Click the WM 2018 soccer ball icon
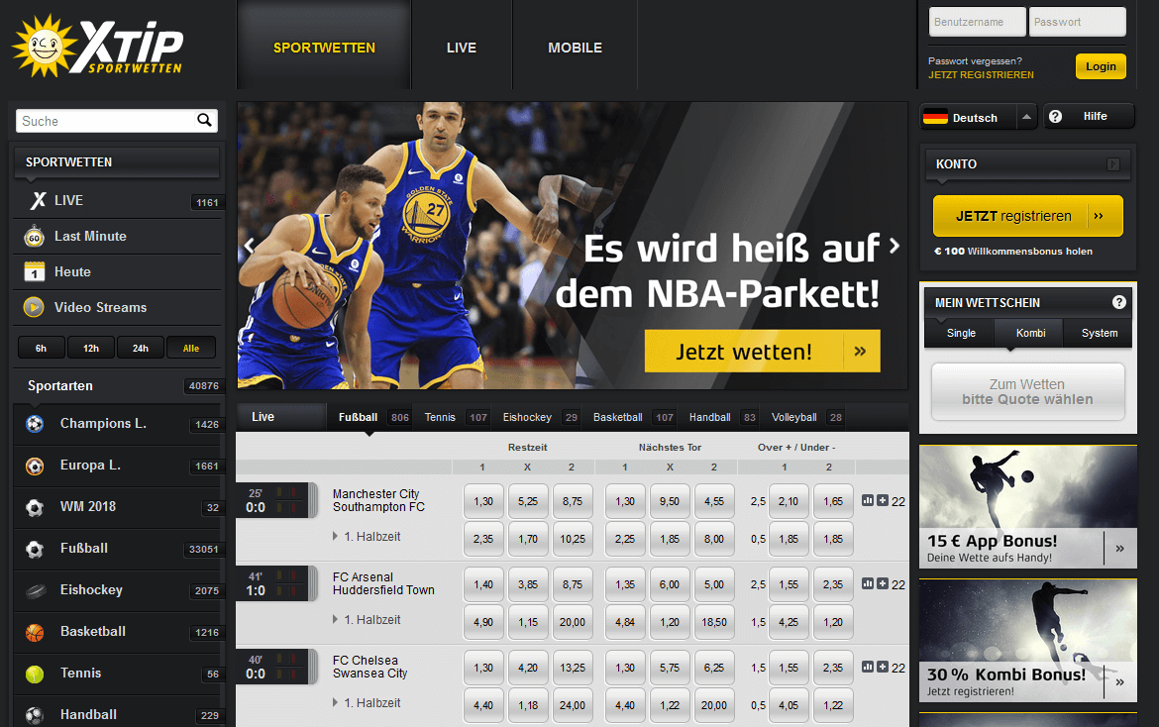Screen dimensions: 1159x727 pos(35,507)
